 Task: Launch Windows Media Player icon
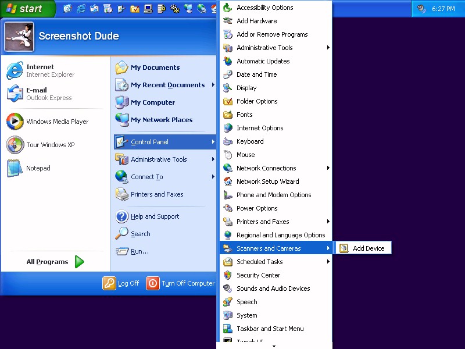(x=15, y=122)
